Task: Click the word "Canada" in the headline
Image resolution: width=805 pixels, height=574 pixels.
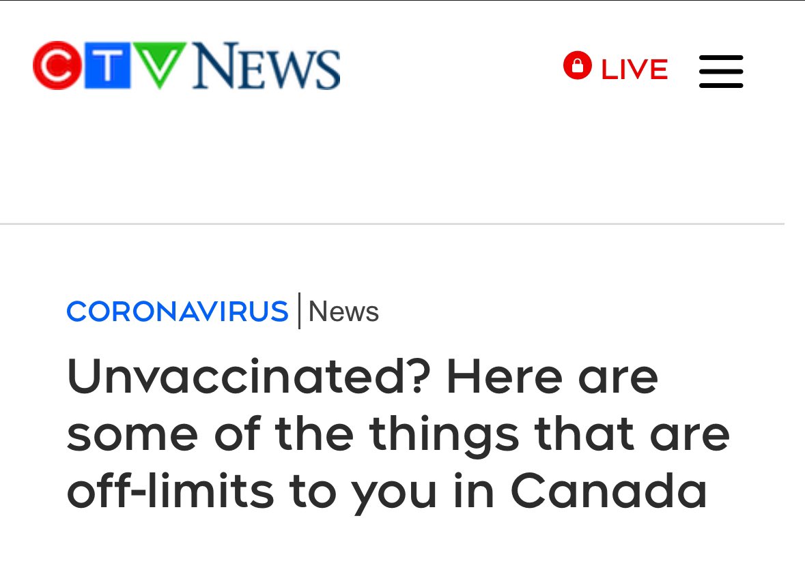Action: [608, 492]
